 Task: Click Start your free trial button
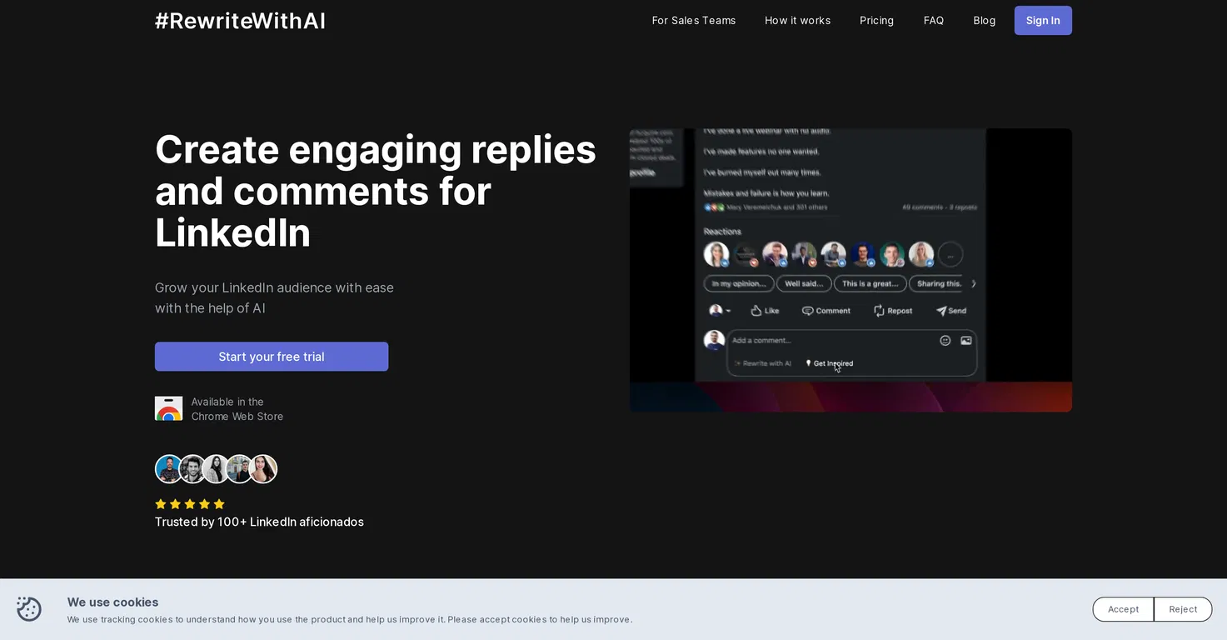tap(272, 357)
